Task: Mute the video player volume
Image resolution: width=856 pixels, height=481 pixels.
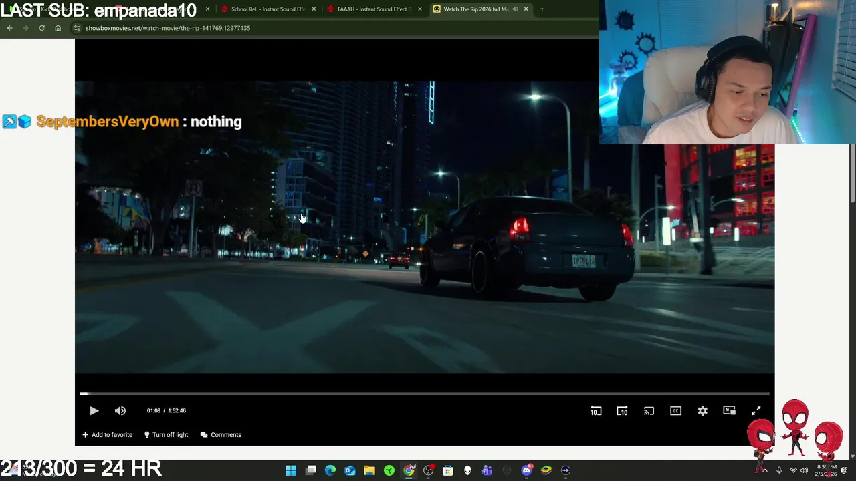Action: 120,411
